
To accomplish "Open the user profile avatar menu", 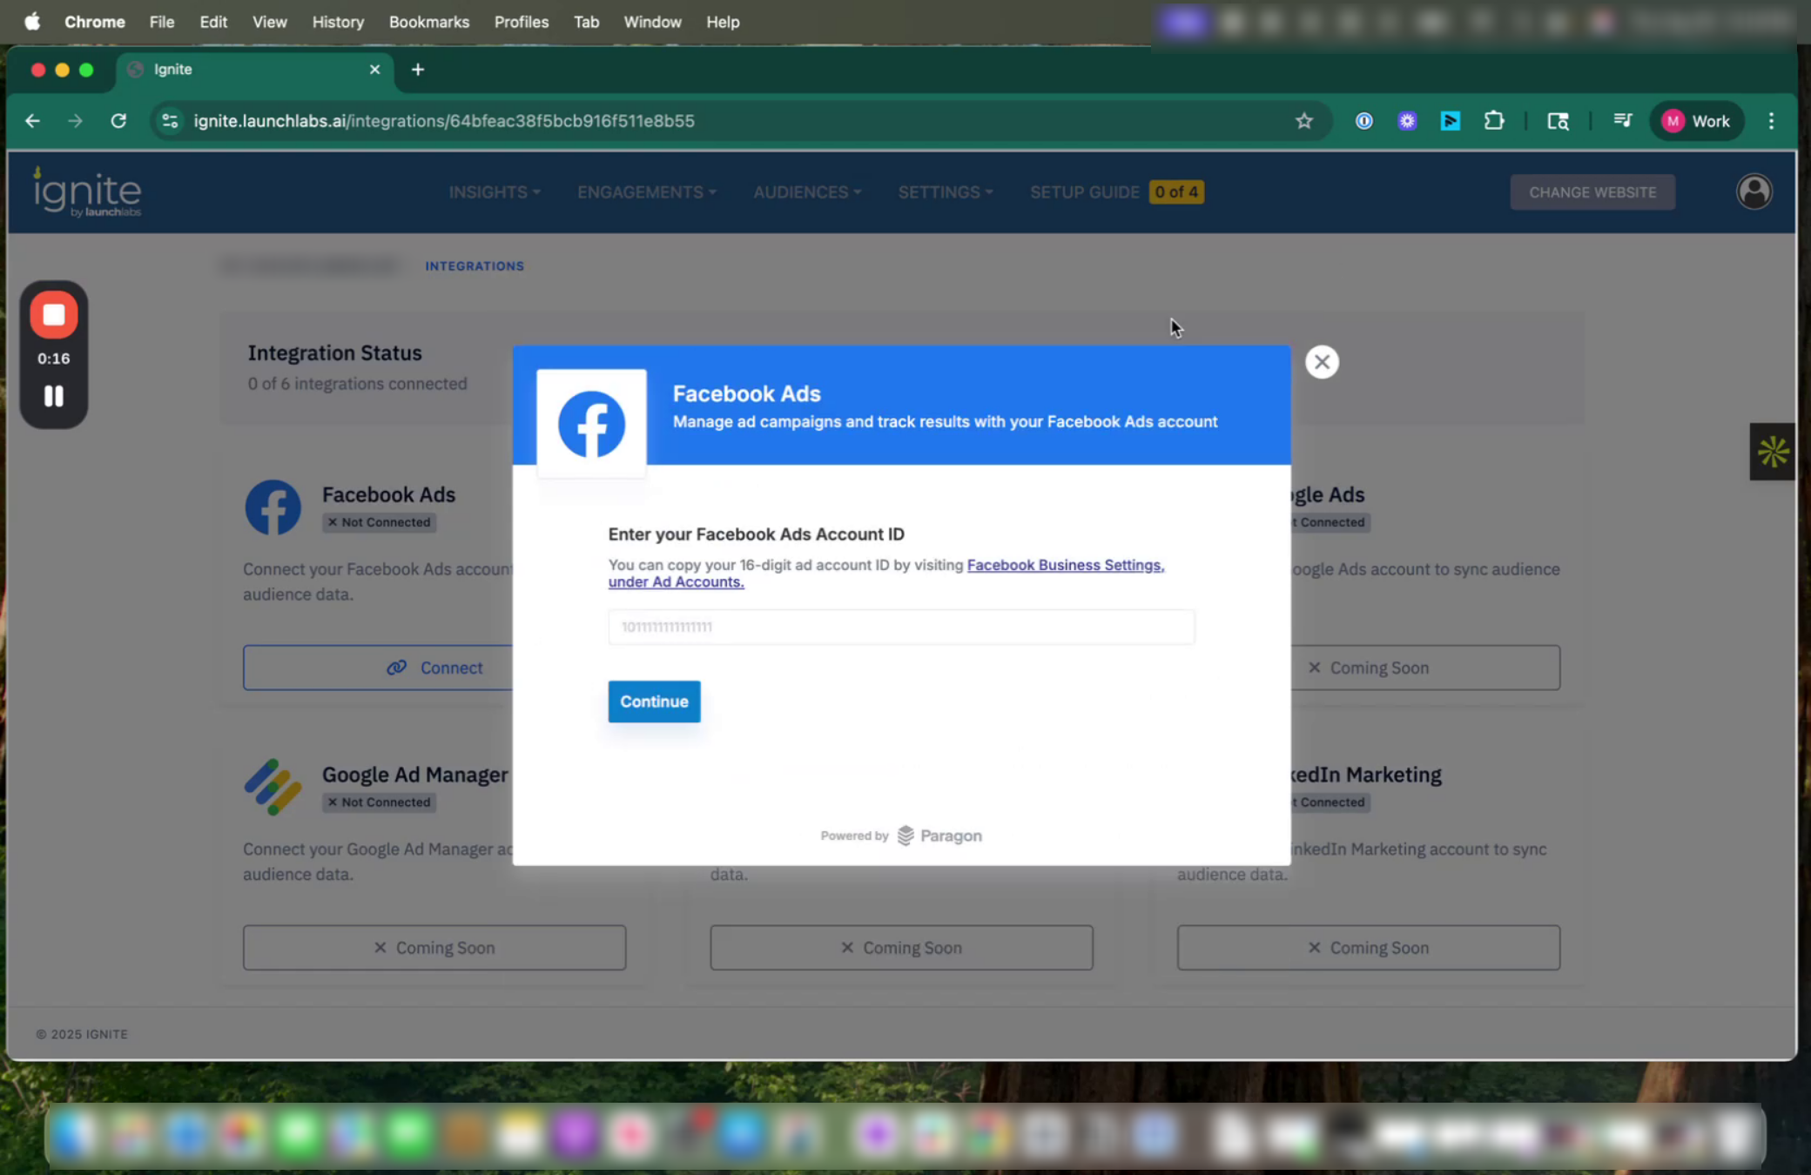I will (1754, 191).
